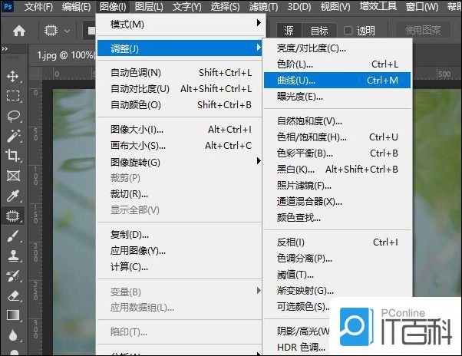The width and height of the screenshot is (462, 356).
Task: Select the Eraser tool
Action: tap(14, 295)
